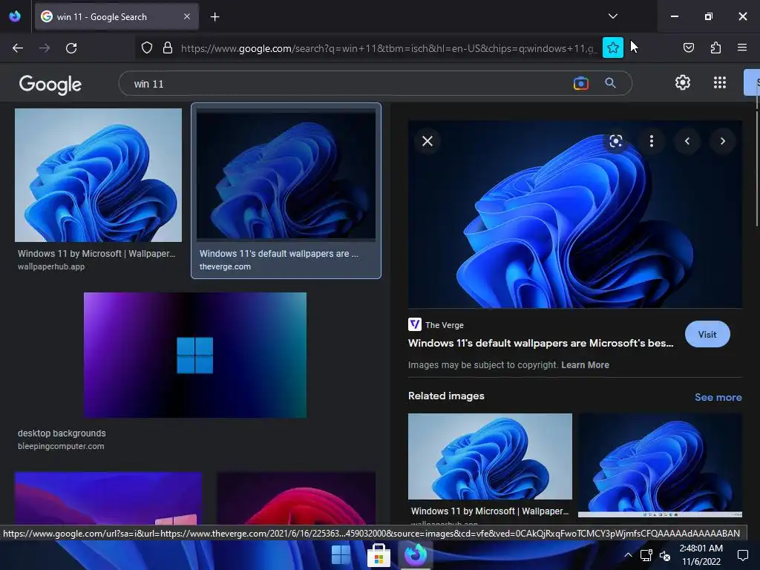The height and width of the screenshot is (570, 760).
Task: Reload the page with the refresh icon
Action: (71, 48)
